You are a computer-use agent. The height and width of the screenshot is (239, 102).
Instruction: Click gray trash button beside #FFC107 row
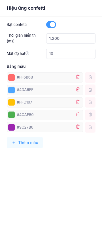click(x=90, y=102)
